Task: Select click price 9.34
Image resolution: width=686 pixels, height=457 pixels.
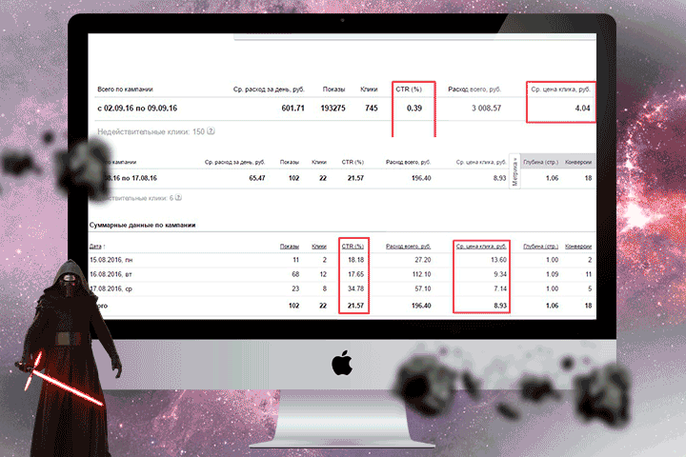Action: 500,274
